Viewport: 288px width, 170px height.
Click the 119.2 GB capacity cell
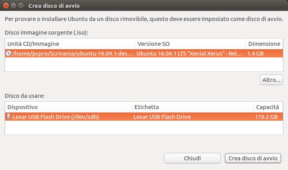click(266, 116)
